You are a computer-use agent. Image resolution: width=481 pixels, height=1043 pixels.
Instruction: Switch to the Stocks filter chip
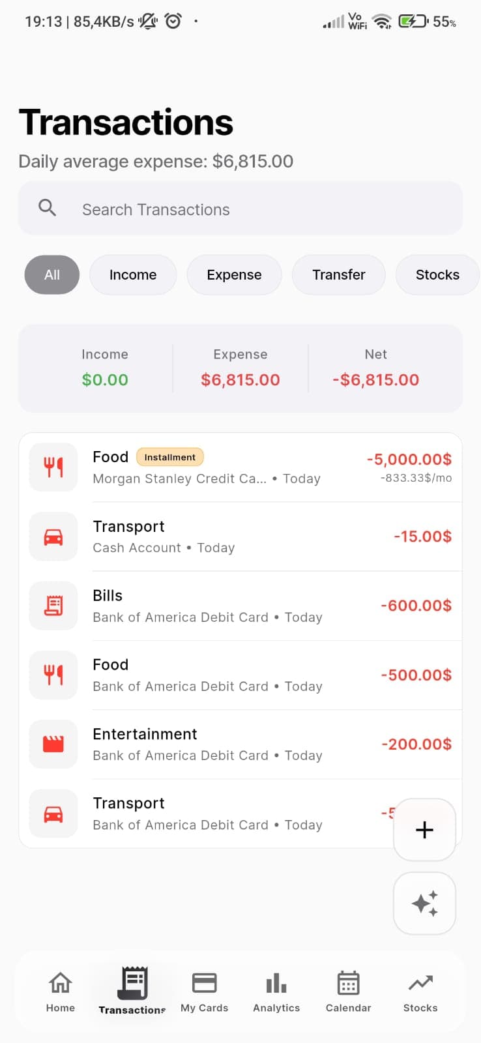pyautogui.click(x=437, y=275)
